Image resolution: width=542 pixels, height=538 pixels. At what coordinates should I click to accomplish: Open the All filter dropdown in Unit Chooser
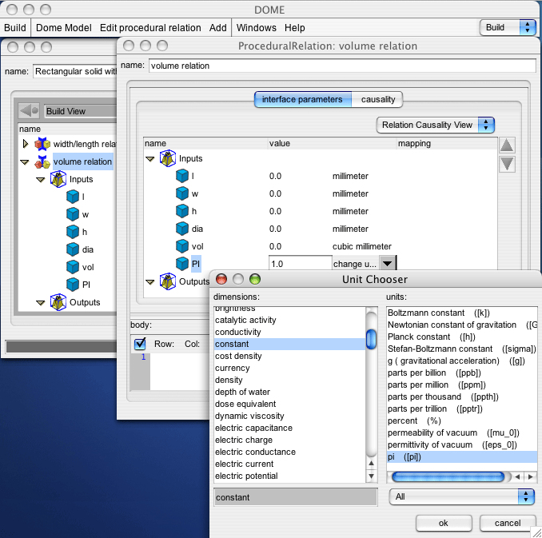click(x=461, y=497)
